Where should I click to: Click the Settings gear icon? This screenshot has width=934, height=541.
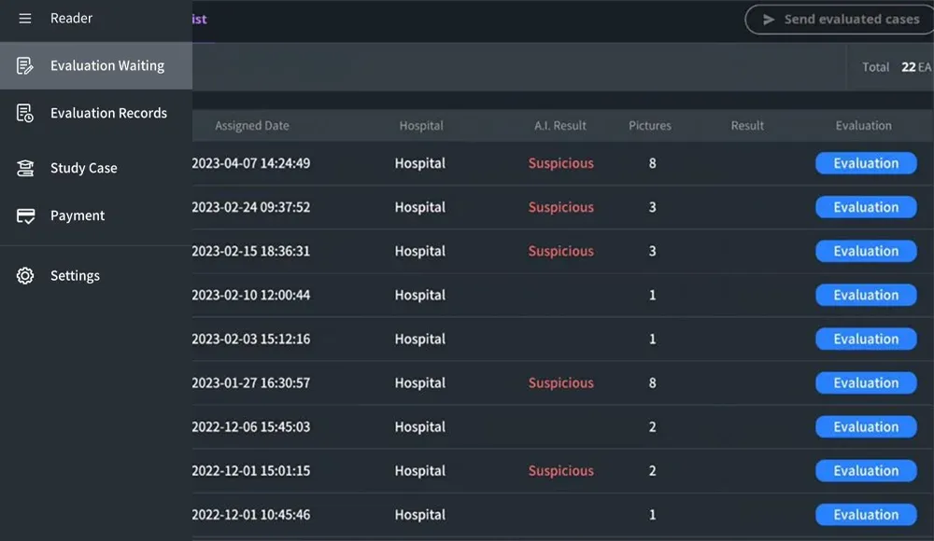25,276
